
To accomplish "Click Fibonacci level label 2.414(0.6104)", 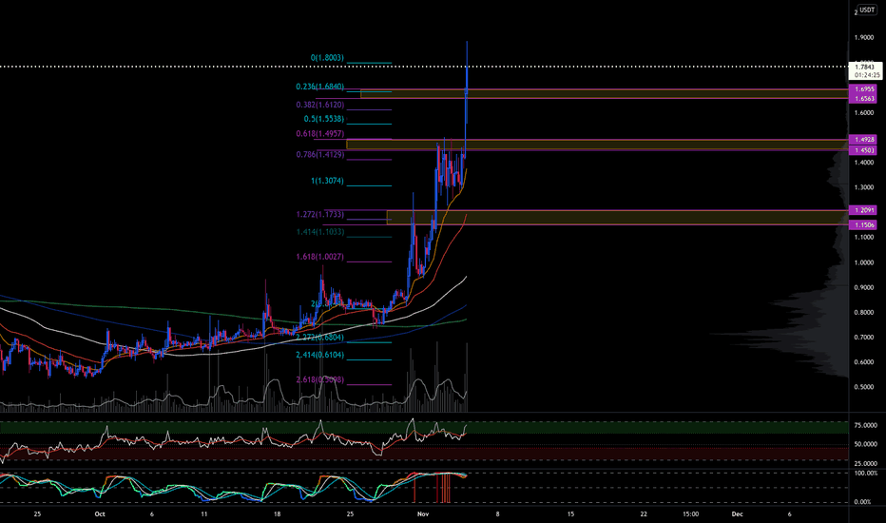I will pos(319,355).
